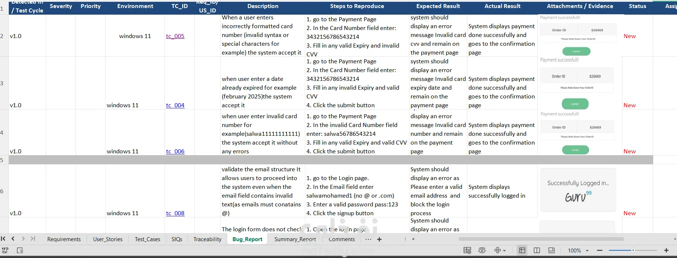
Task: Open the more sheets ellipsis
Action: (368, 239)
